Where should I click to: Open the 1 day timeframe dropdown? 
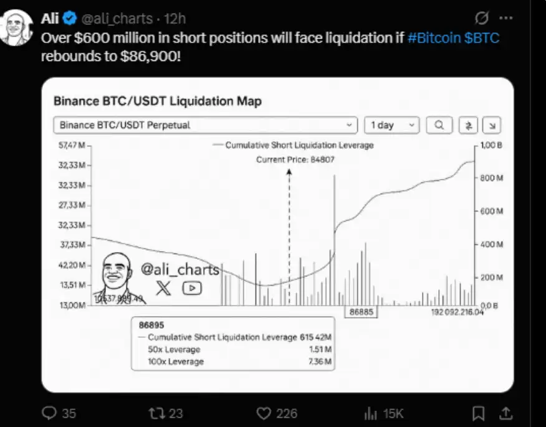pyautogui.click(x=391, y=124)
